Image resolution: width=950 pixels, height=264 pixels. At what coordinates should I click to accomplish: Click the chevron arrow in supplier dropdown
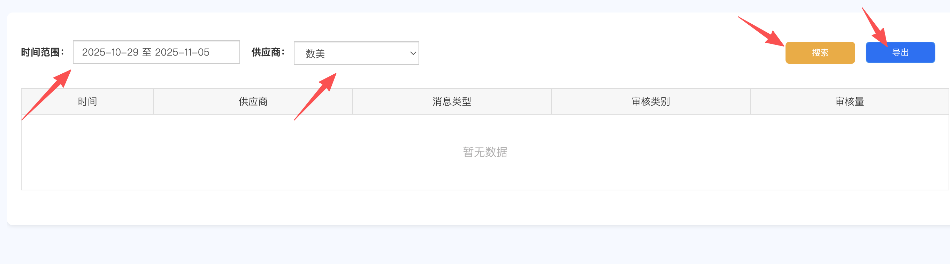tap(413, 53)
